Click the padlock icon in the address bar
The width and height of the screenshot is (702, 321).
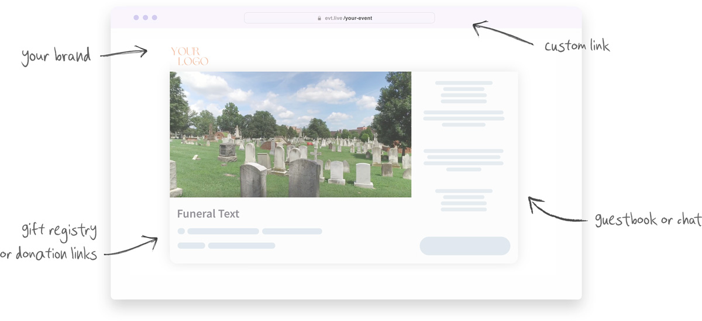pyautogui.click(x=319, y=18)
